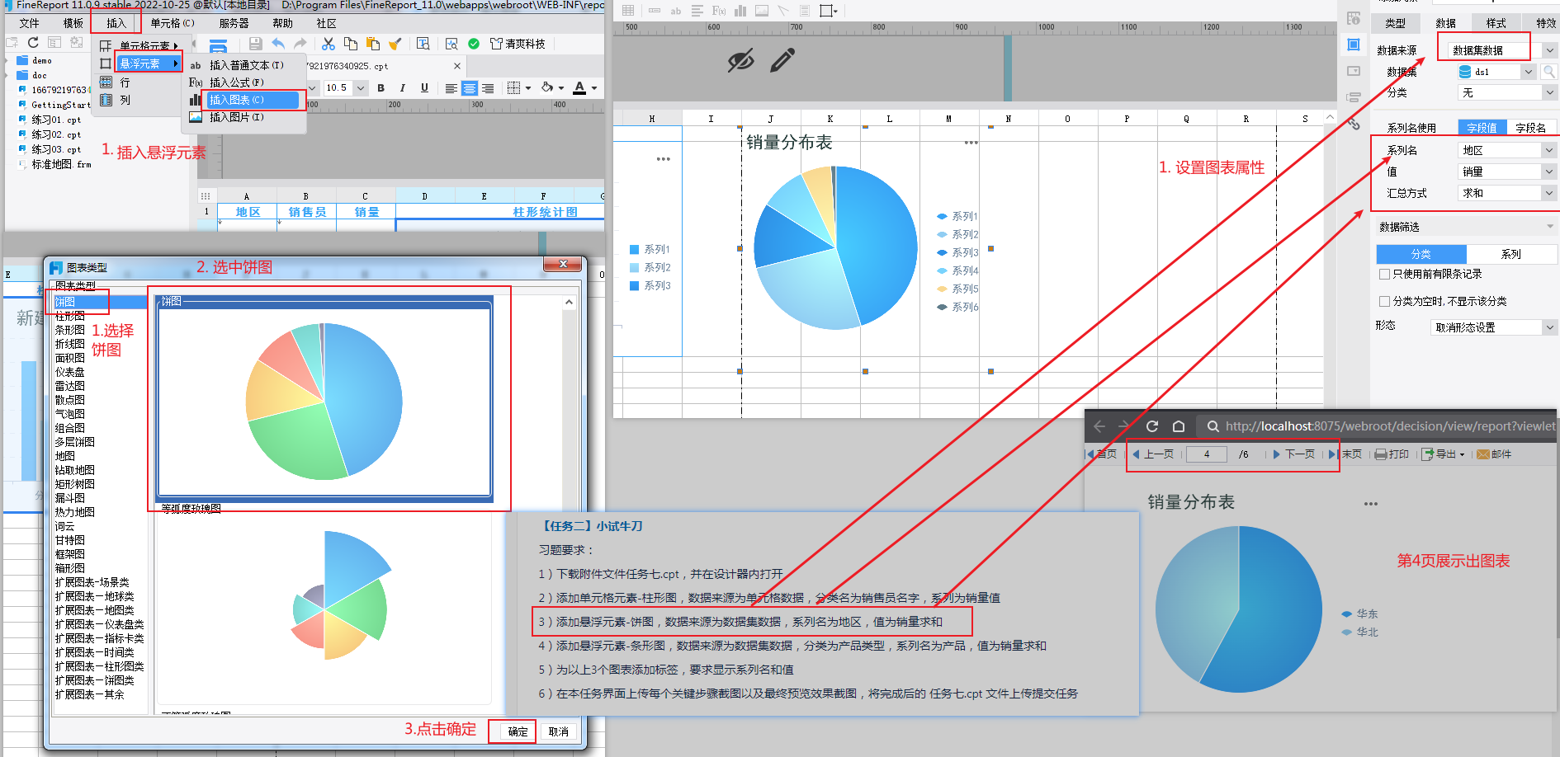Align cell text center

click(x=470, y=88)
